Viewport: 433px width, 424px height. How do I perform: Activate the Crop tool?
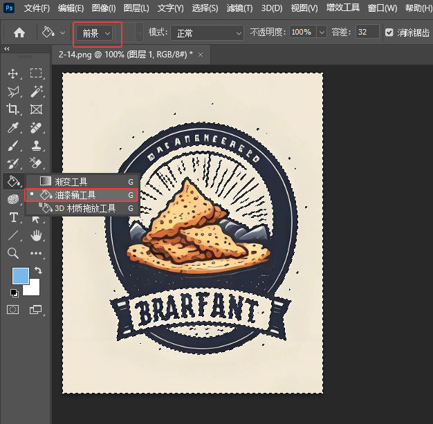click(12, 109)
